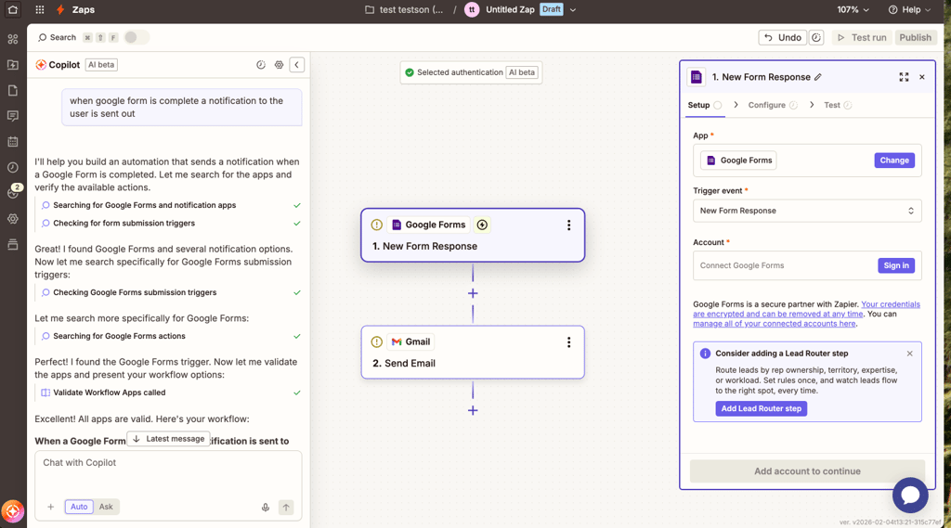Select the Gmail Send Email step
The image size is (951, 528).
(x=473, y=353)
